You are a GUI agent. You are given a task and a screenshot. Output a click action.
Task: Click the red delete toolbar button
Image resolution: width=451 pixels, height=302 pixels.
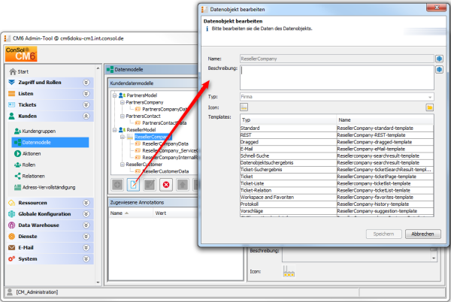click(166, 185)
